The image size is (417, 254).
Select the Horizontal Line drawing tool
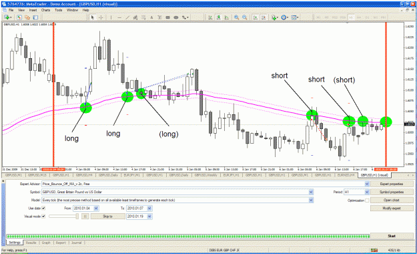point(119,17)
